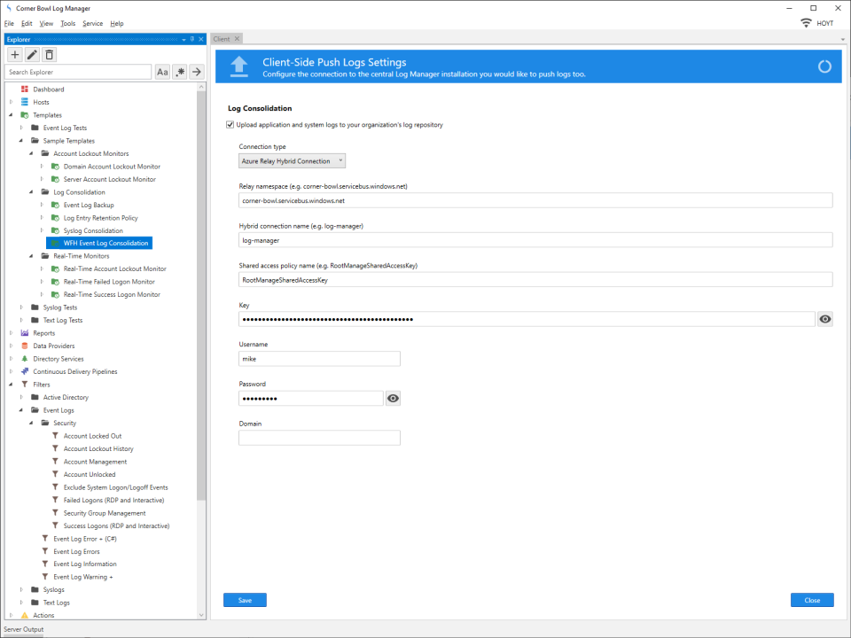Click the Hybrid connection name field
The height and width of the screenshot is (638, 851).
535,240
